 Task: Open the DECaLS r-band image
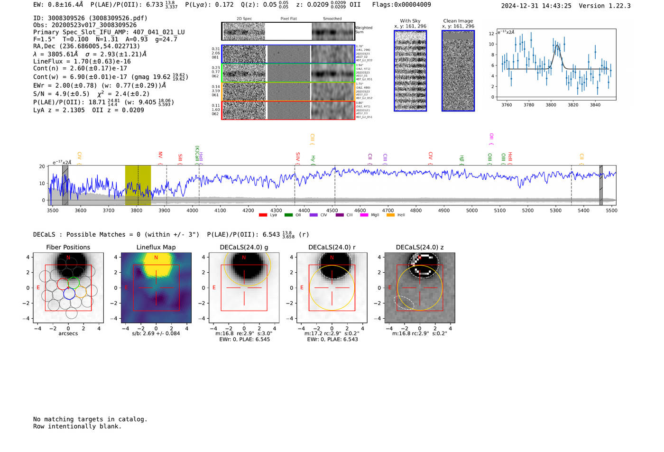tap(332, 288)
